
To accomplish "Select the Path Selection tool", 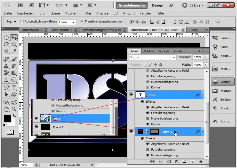I will pyautogui.click(x=6, y=94).
